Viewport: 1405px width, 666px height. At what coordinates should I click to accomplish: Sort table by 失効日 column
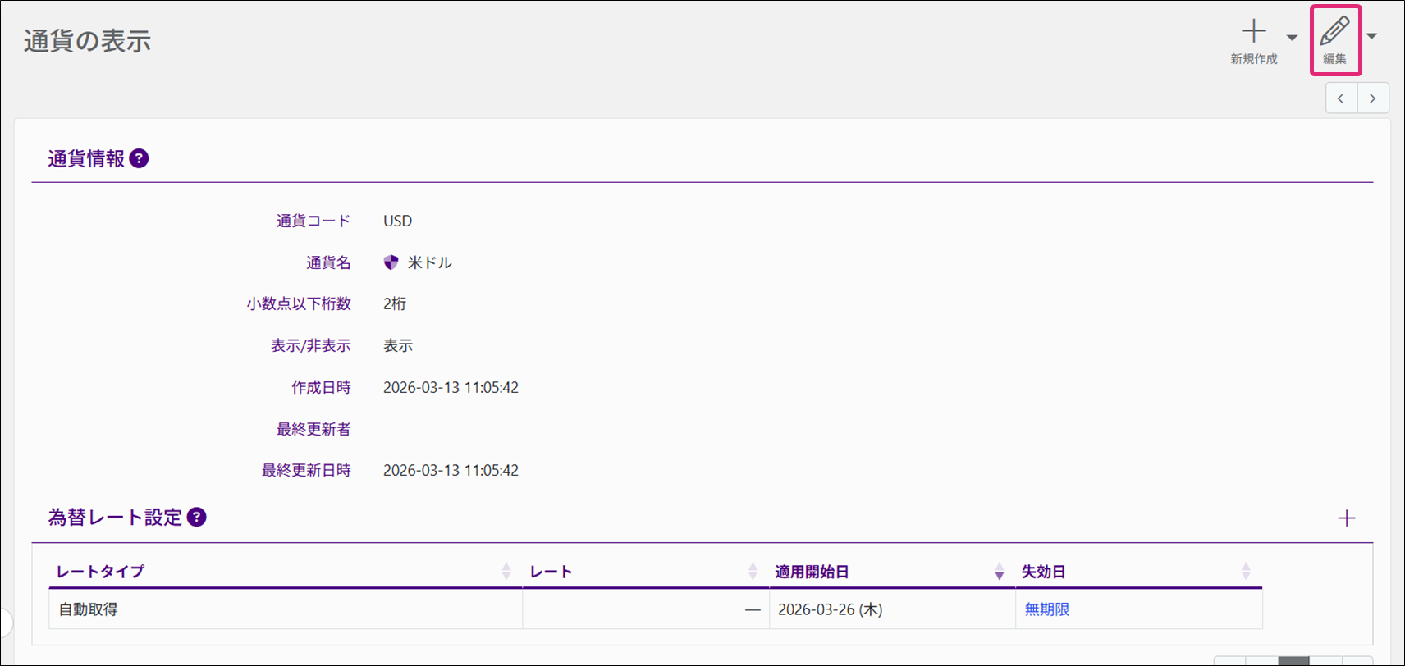point(1245,572)
